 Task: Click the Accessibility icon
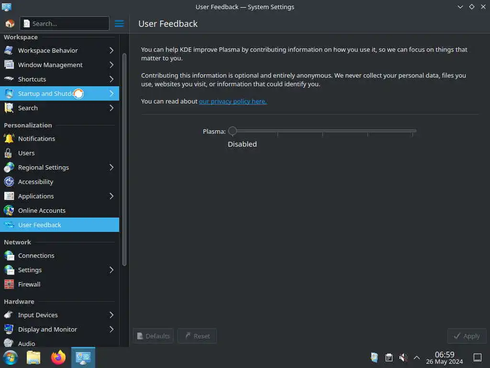tap(9, 182)
